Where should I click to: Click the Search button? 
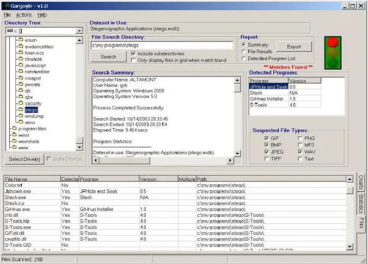tap(108, 56)
